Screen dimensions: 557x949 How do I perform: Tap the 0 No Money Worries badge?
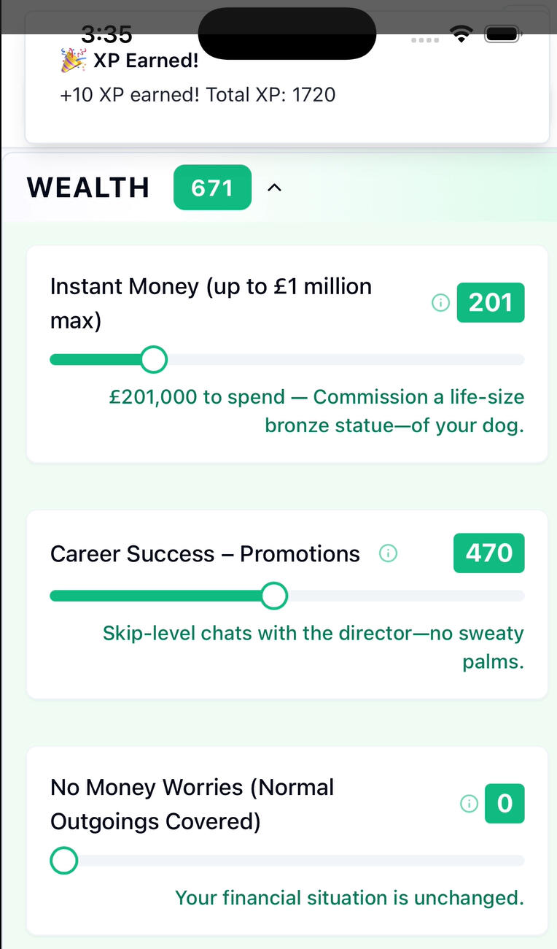pyautogui.click(x=505, y=804)
